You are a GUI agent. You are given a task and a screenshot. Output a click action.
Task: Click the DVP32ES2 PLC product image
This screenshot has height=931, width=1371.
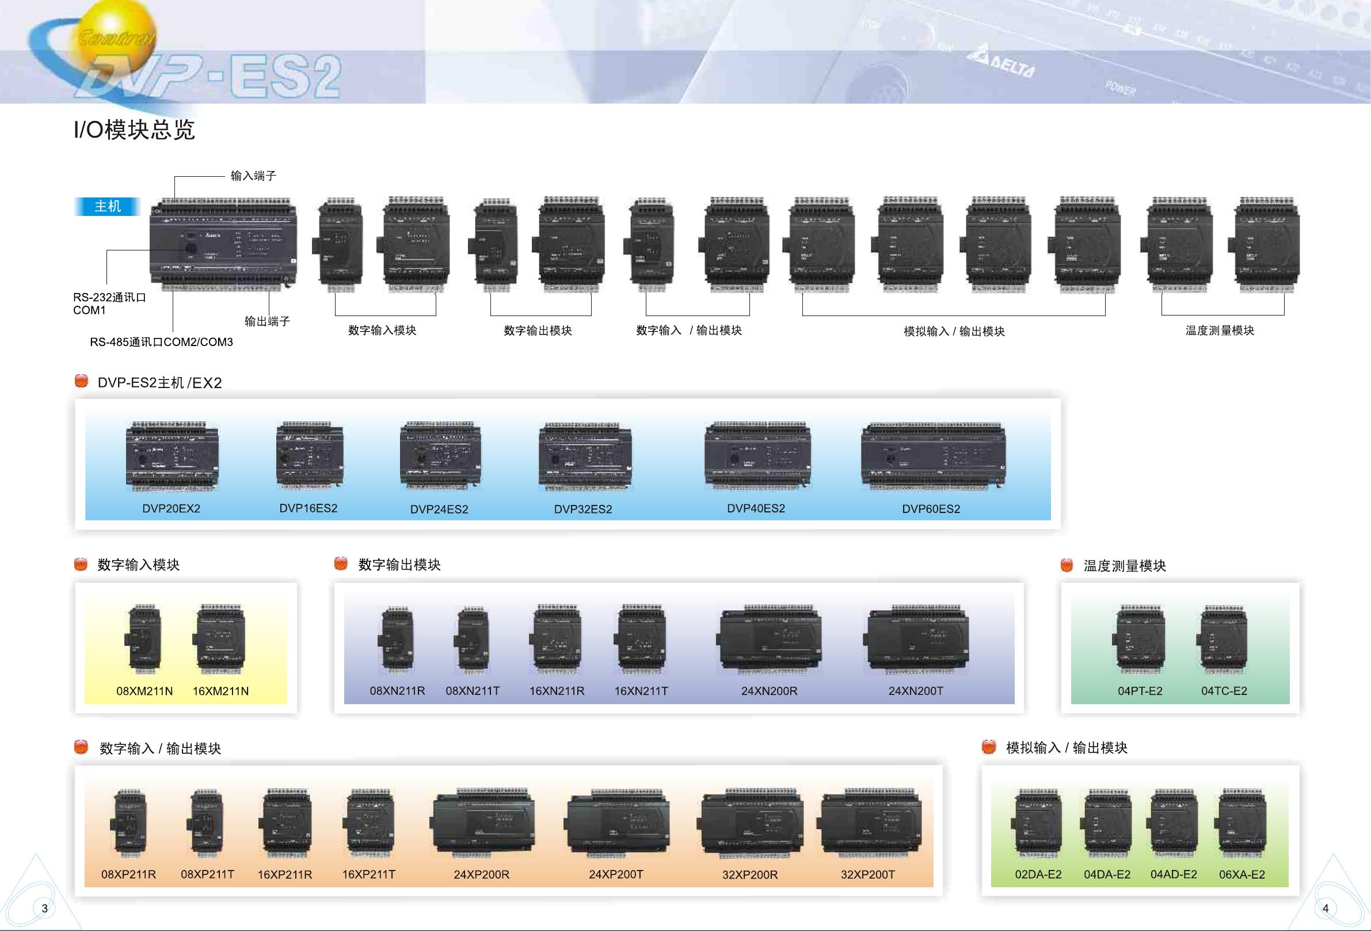pos(585,457)
